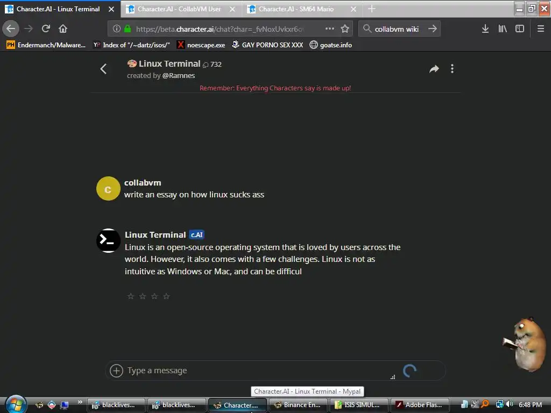Open the Windows Start orb
This screenshot has height=413, width=551.
tap(16, 404)
